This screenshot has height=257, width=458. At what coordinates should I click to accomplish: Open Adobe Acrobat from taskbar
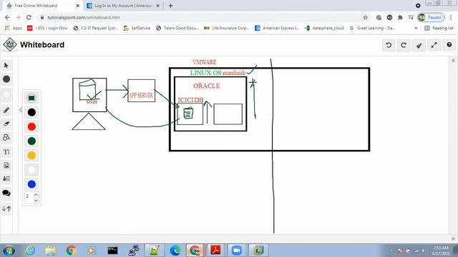tap(216, 251)
